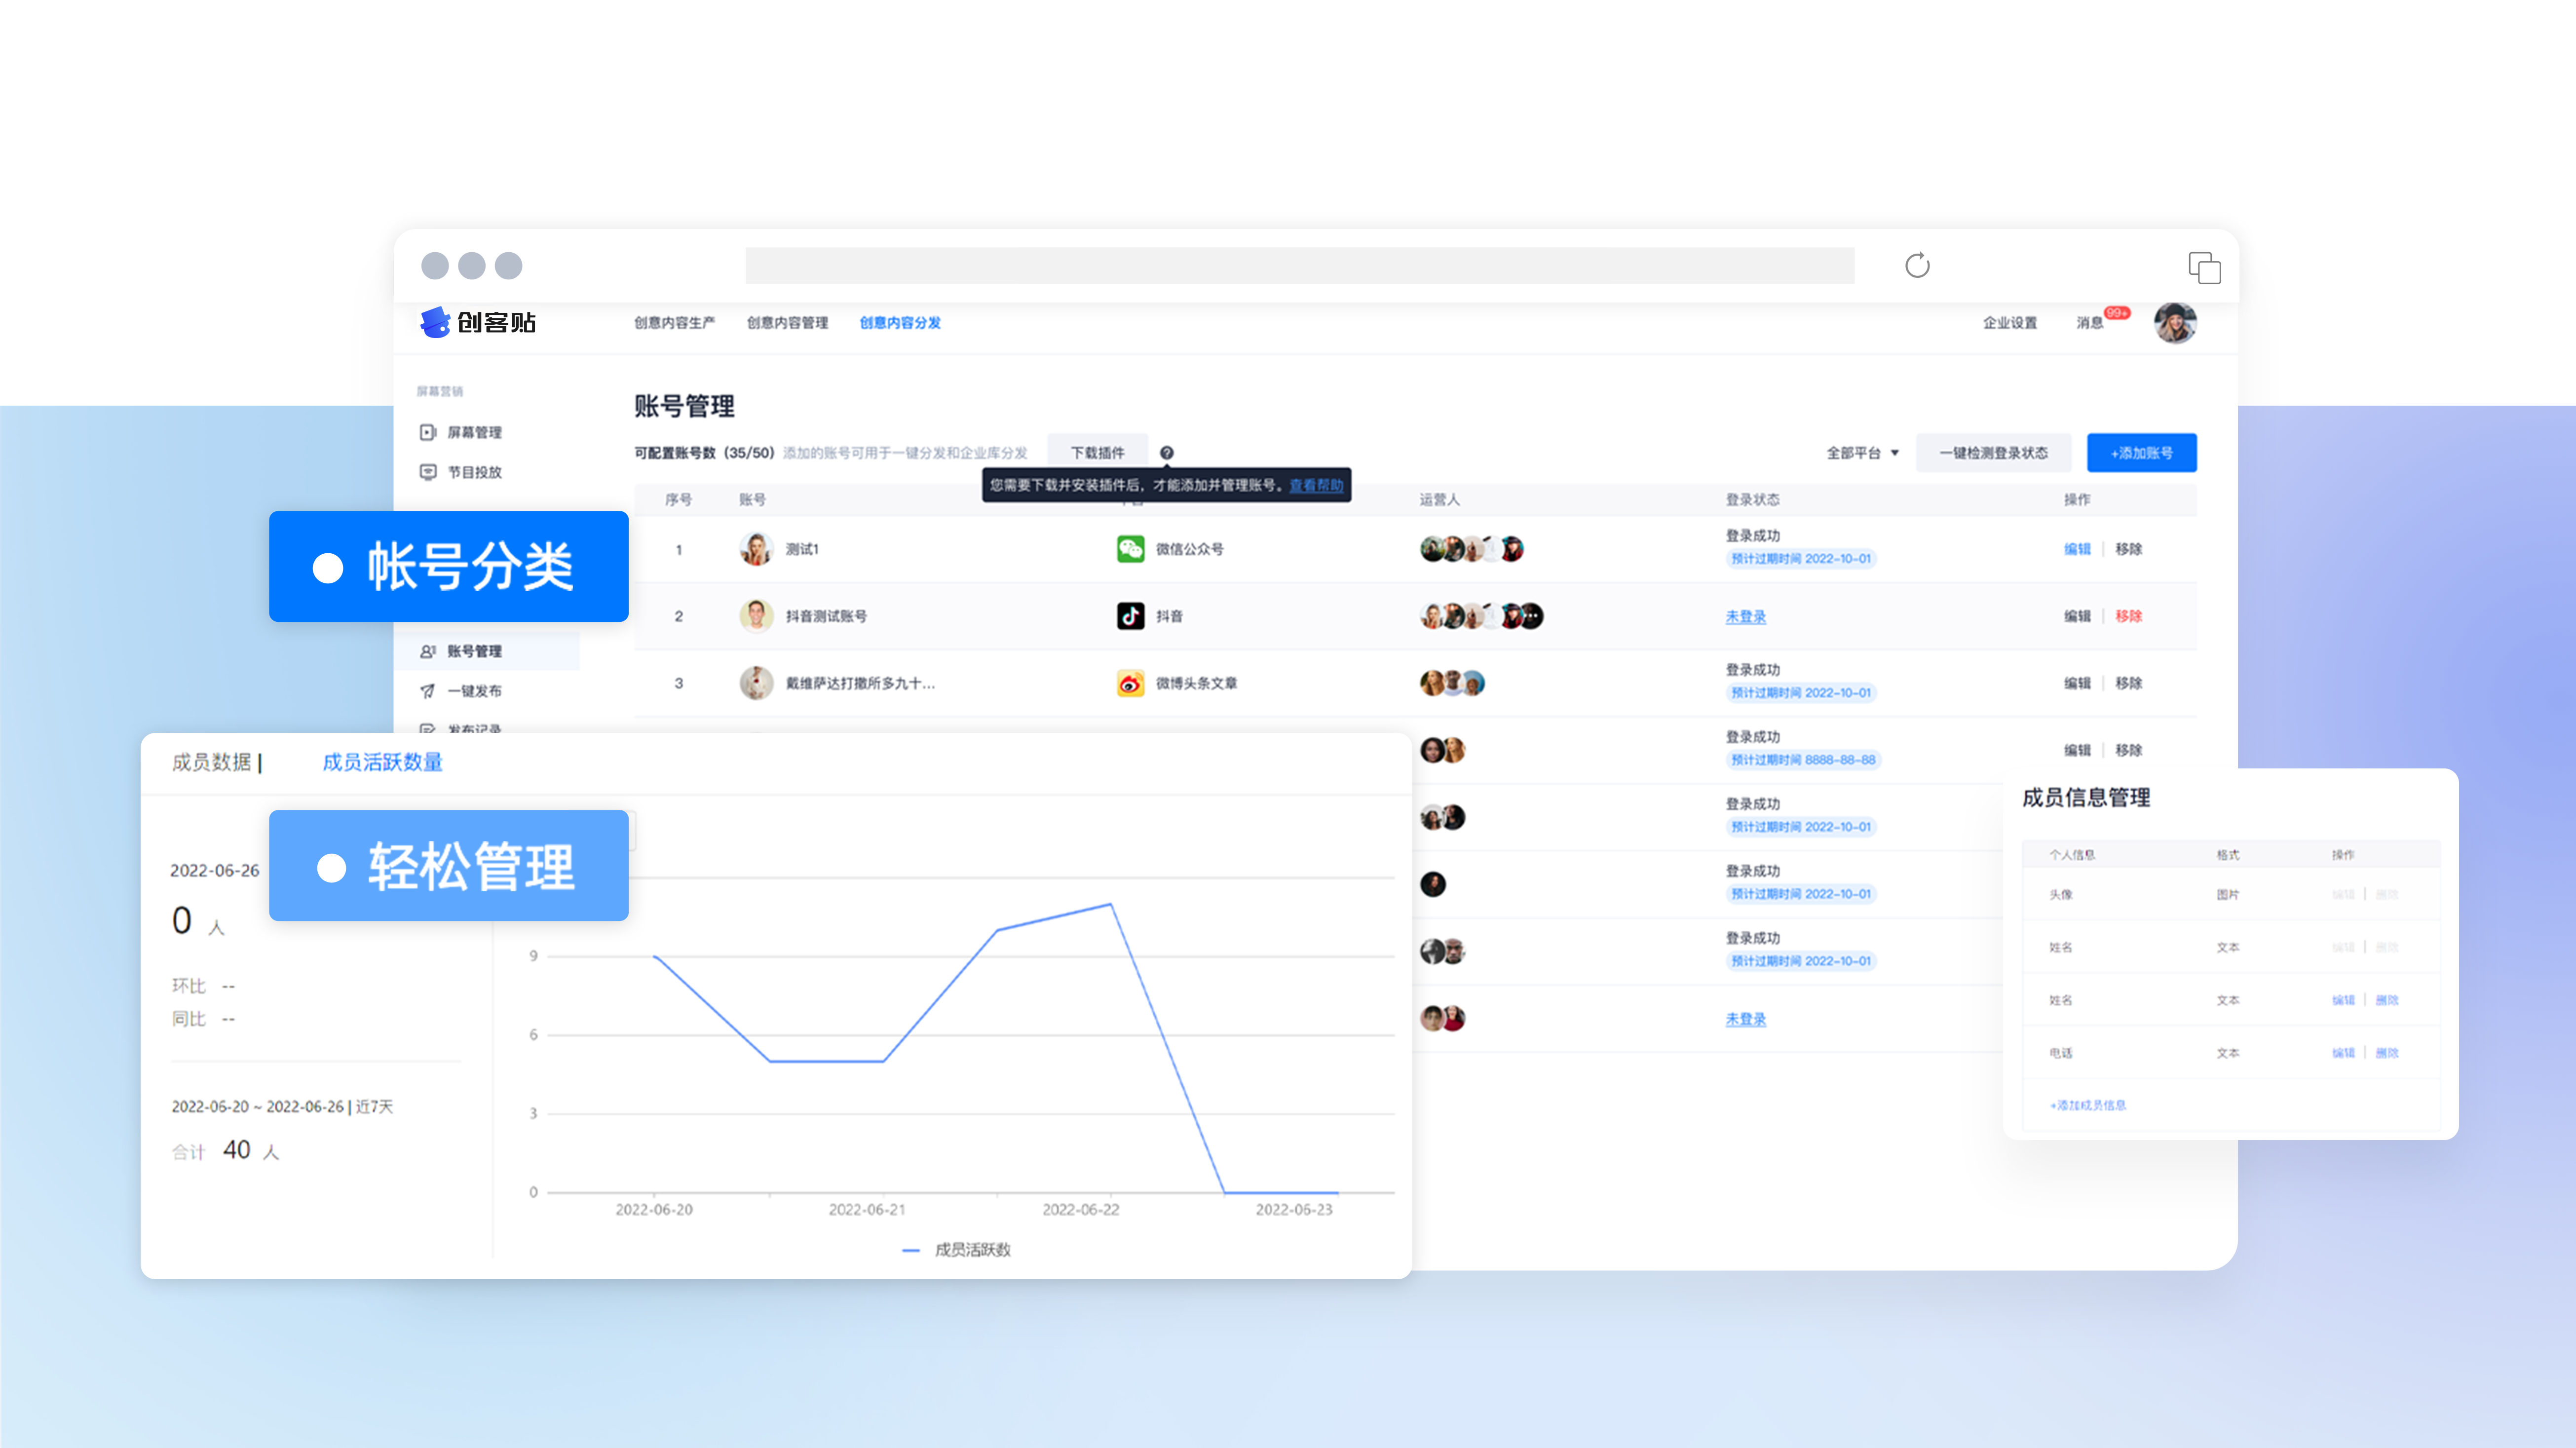Open the 消息 notifications menu
This screenshot has height=1448, width=2576.
click(x=2089, y=323)
